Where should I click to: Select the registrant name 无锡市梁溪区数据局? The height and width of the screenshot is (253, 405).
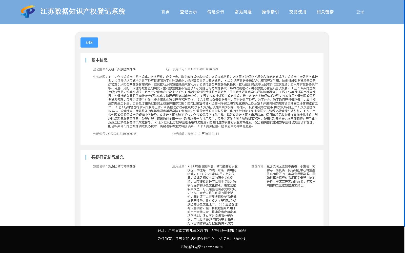coord(122,69)
